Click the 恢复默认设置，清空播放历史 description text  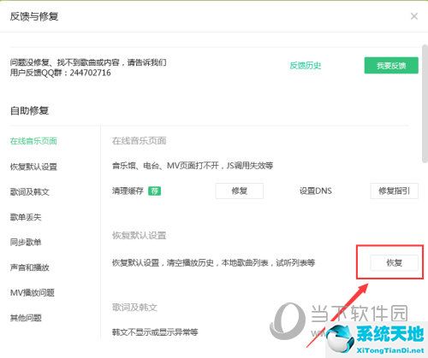point(213,262)
